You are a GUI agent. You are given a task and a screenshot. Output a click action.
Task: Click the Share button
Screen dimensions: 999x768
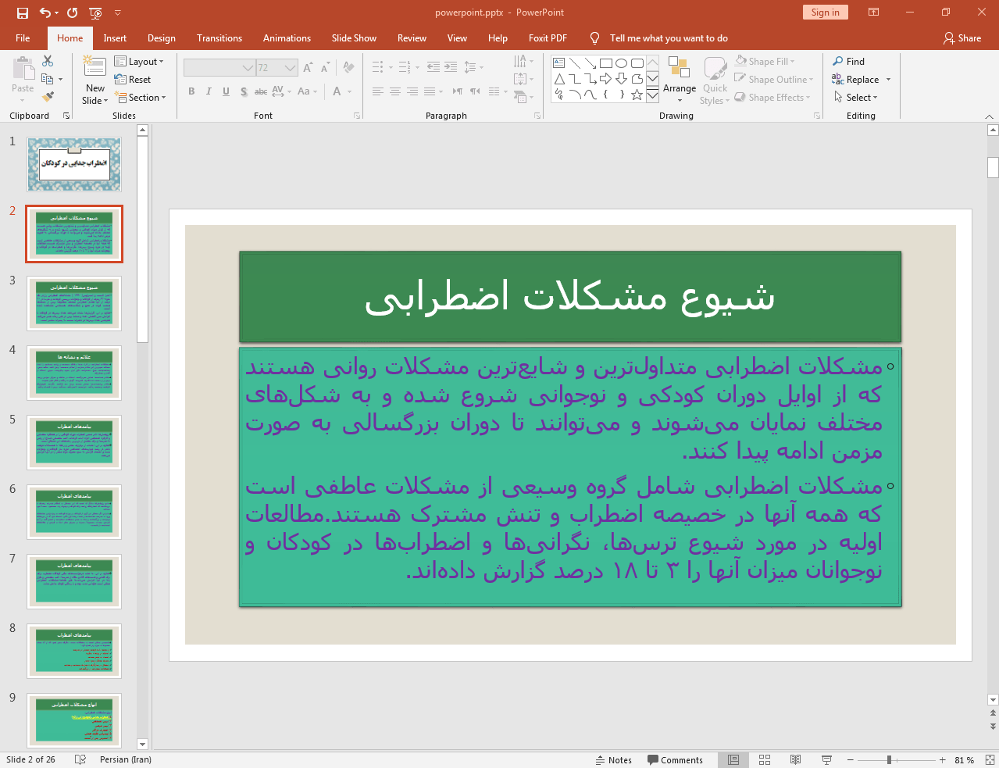(962, 38)
